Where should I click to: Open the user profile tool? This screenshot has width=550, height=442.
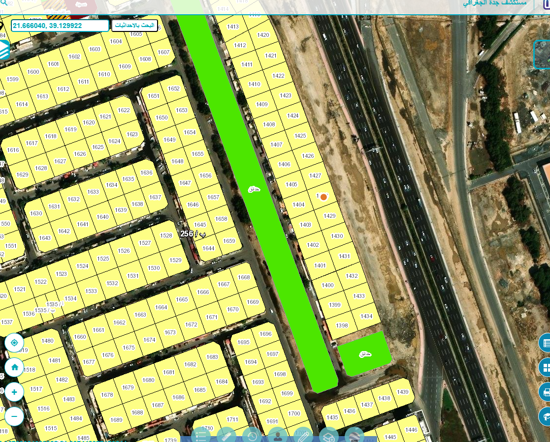tap(277, 435)
